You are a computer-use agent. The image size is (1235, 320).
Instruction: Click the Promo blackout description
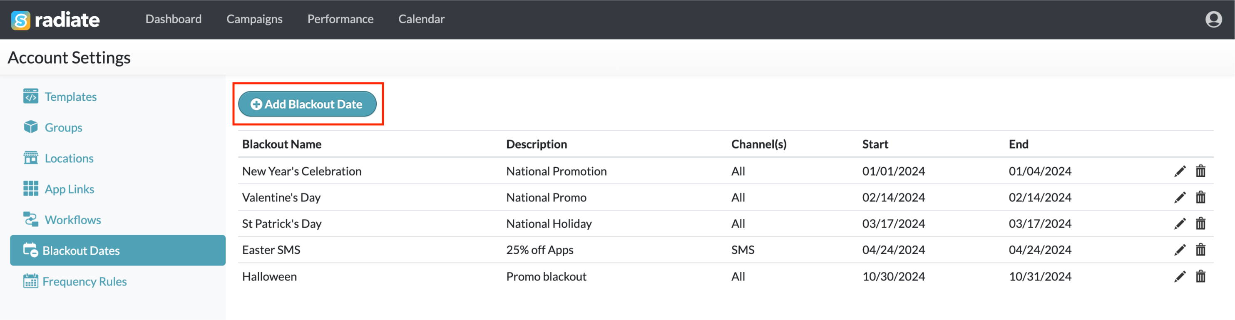point(546,276)
